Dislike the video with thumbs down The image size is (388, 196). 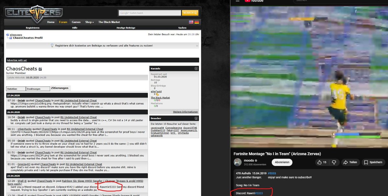click(x=334, y=162)
